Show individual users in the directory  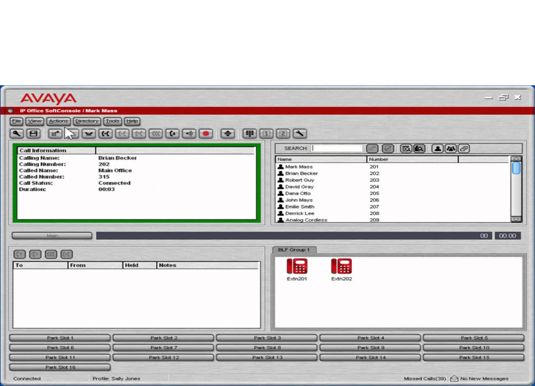coord(437,148)
